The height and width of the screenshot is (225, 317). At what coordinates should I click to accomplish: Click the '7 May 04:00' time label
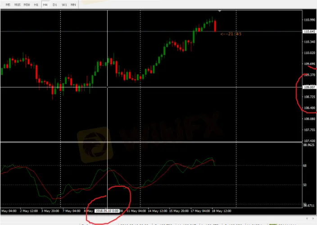[x=72, y=211]
